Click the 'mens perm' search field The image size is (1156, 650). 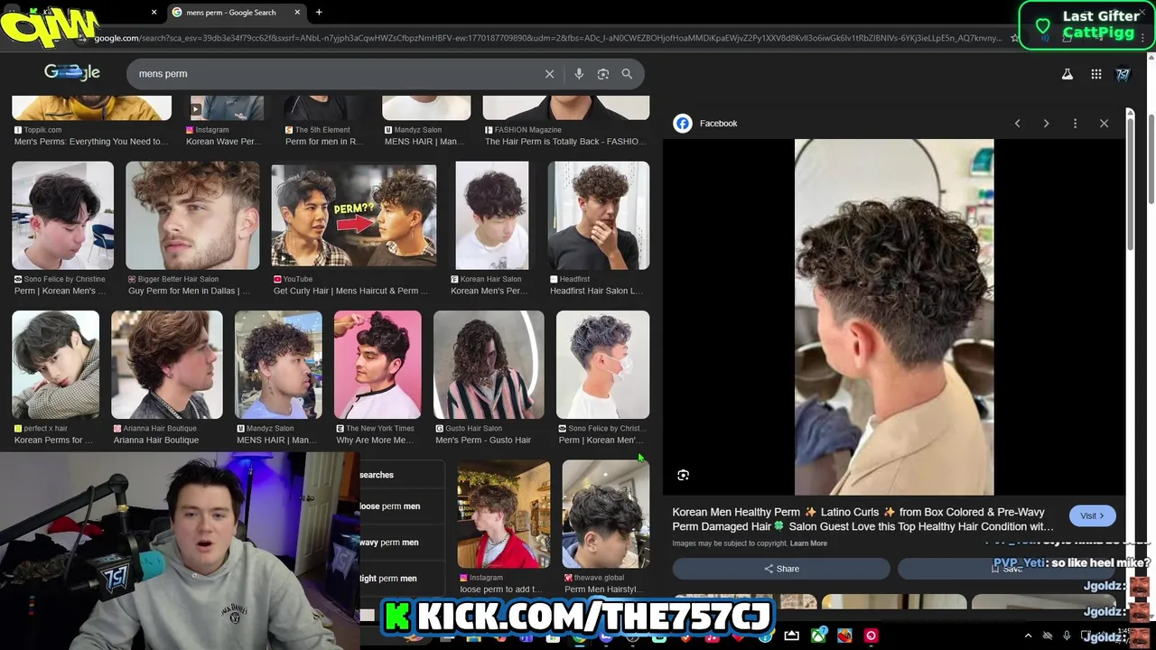334,74
